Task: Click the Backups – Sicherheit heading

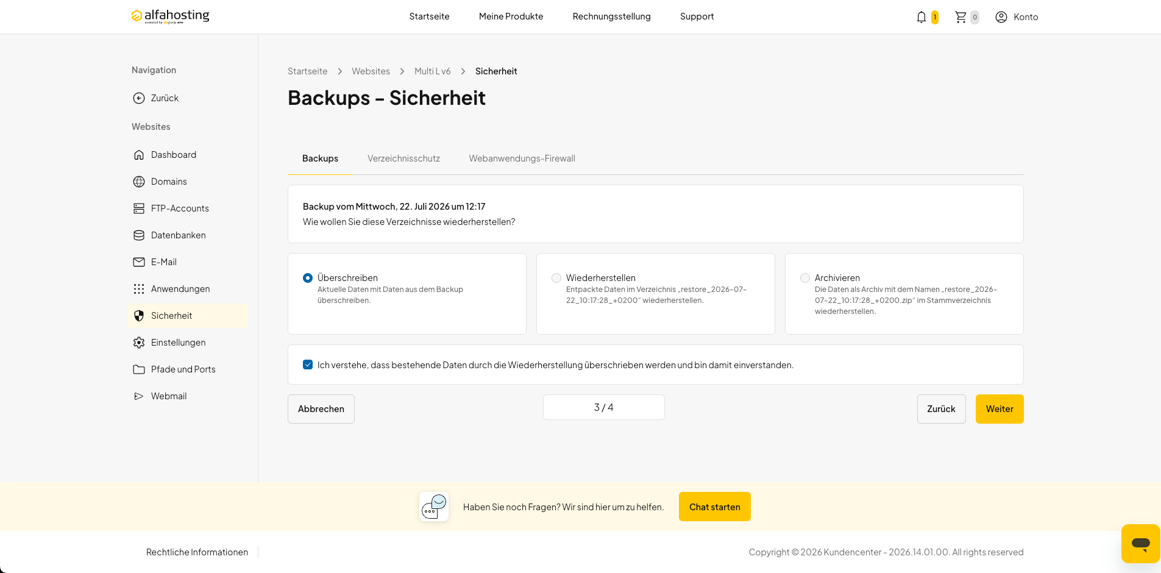Action: 386,98
